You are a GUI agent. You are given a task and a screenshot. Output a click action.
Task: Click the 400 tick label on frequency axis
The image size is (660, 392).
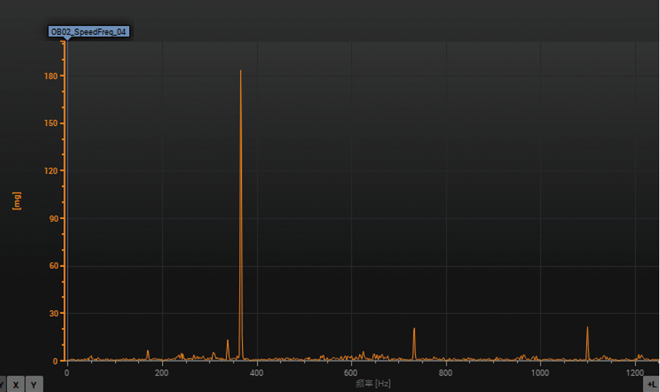pos(256,373)
